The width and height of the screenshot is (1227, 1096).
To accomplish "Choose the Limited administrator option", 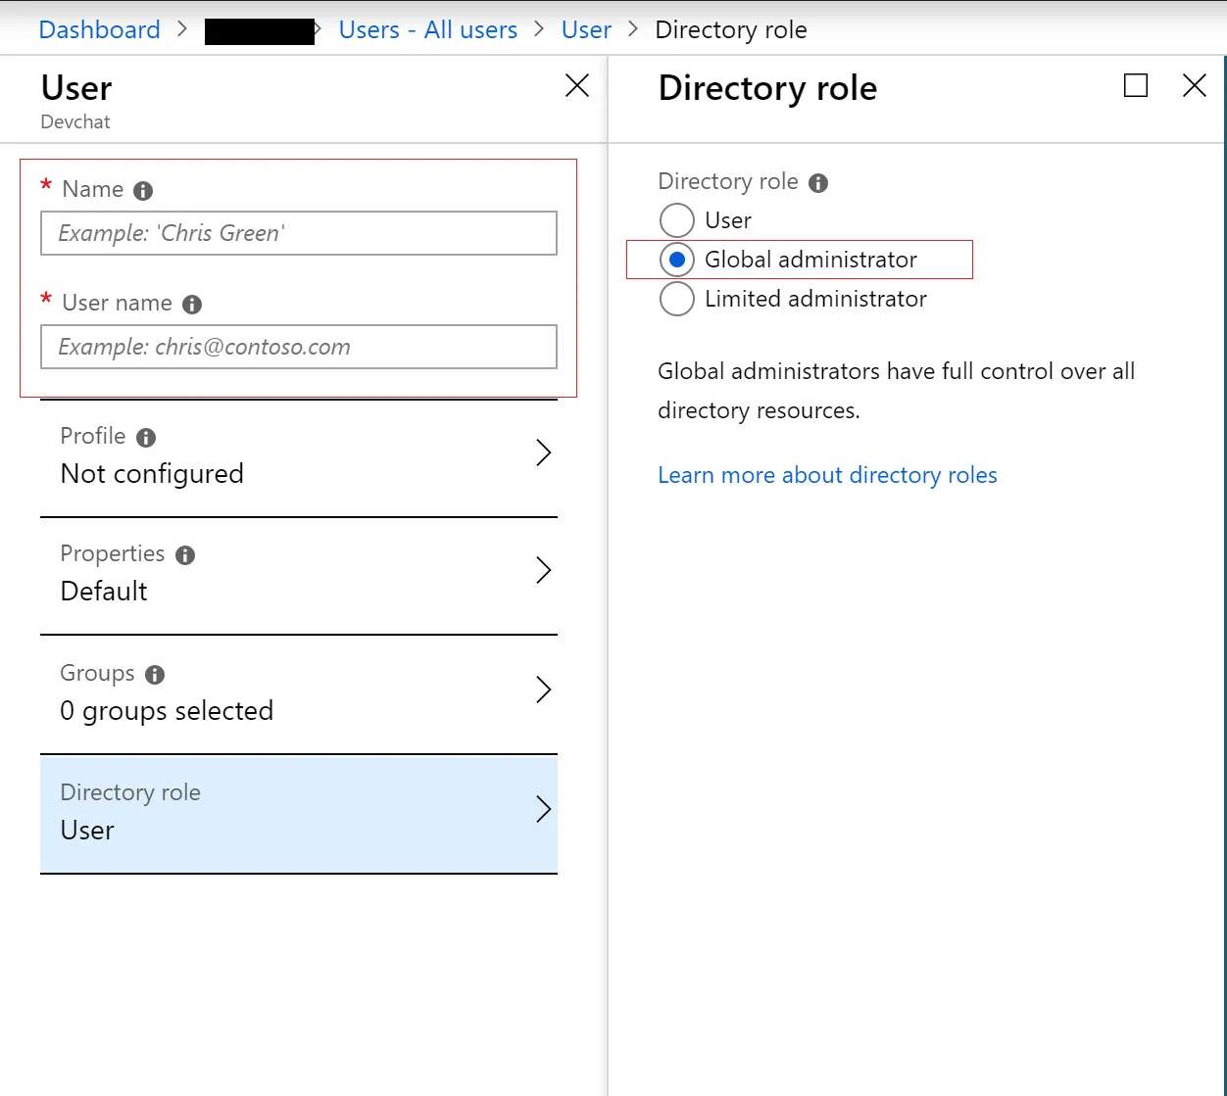I will [x=677, y=299].
